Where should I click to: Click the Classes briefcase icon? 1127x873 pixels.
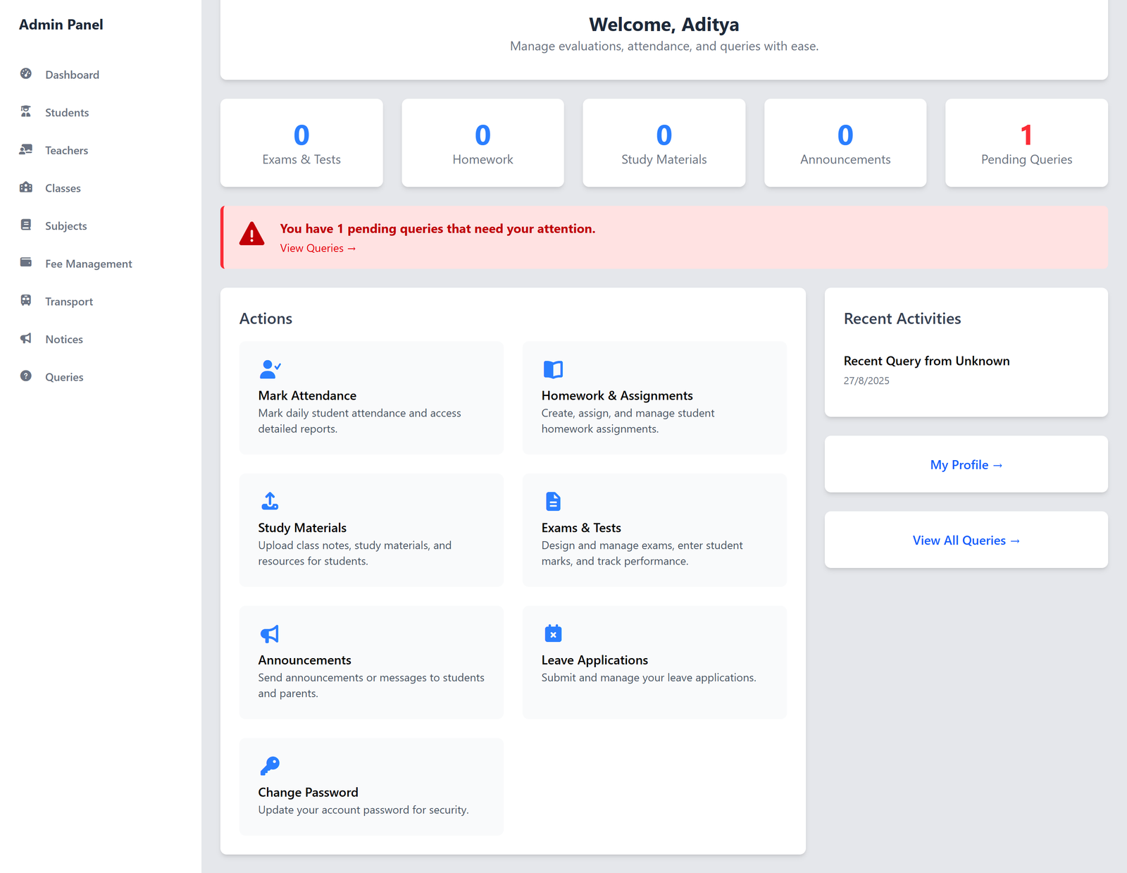coord(26,188)
